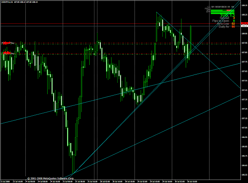The image size is (248, 183).
Task: Select the upper buy order label
Action: click(8, 43)
